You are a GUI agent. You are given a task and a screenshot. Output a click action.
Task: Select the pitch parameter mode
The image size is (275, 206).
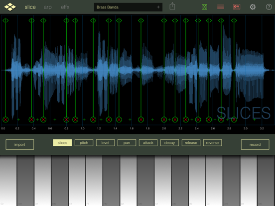[x=84, y=143]
